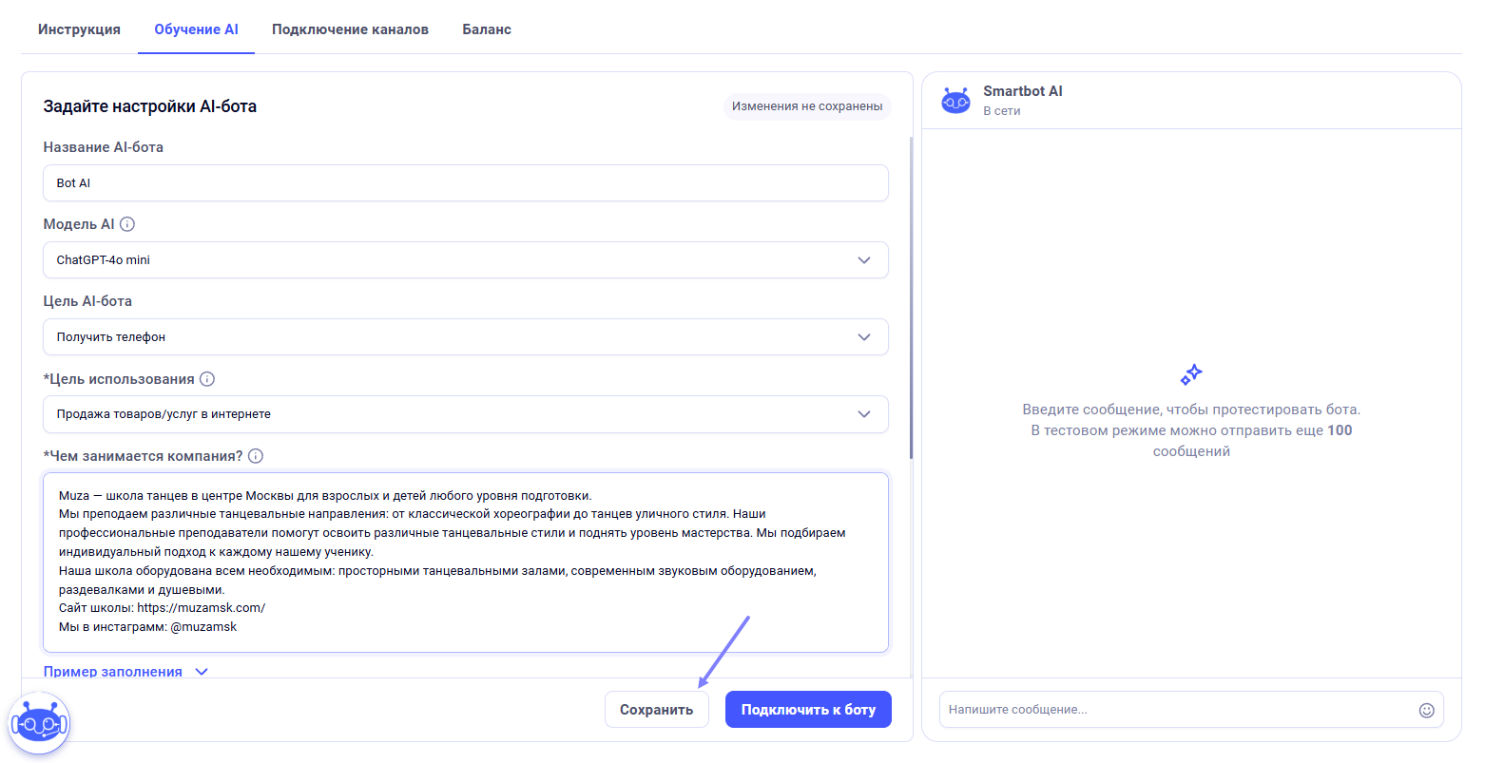
Task: Click info icon beside Цель использования
Action: (207, 379)
